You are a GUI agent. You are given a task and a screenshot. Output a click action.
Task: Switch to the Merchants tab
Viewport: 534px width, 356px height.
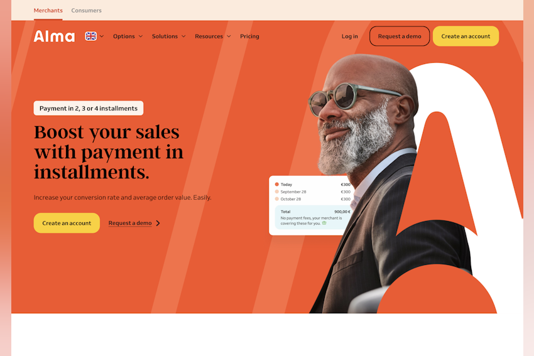(48, 11)
